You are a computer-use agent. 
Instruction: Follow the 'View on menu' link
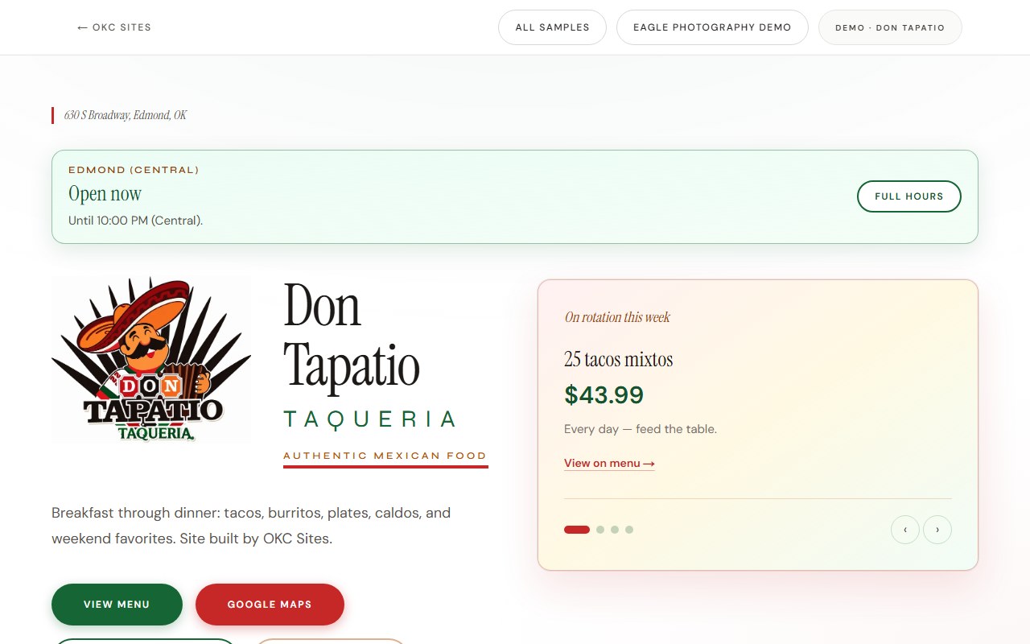point(609,463)
